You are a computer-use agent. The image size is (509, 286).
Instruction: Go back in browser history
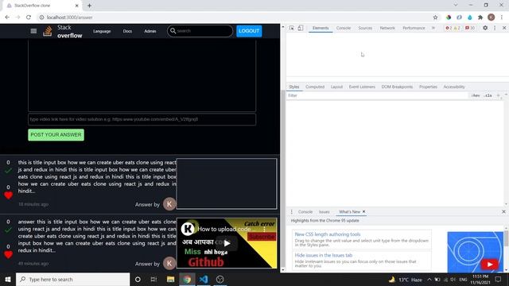[x=7, y=17]
